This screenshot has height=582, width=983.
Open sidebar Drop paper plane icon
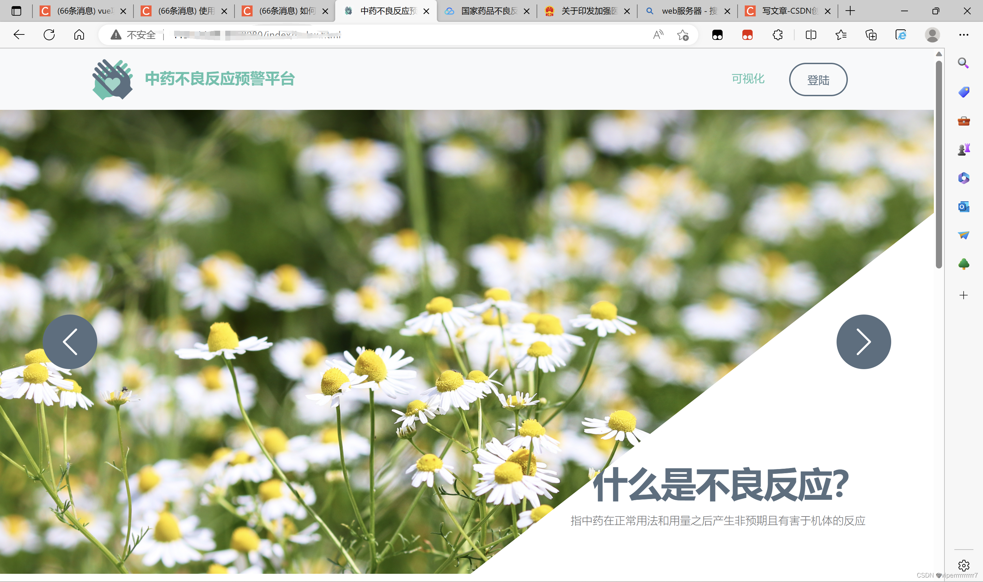click(x=964, y=235)
